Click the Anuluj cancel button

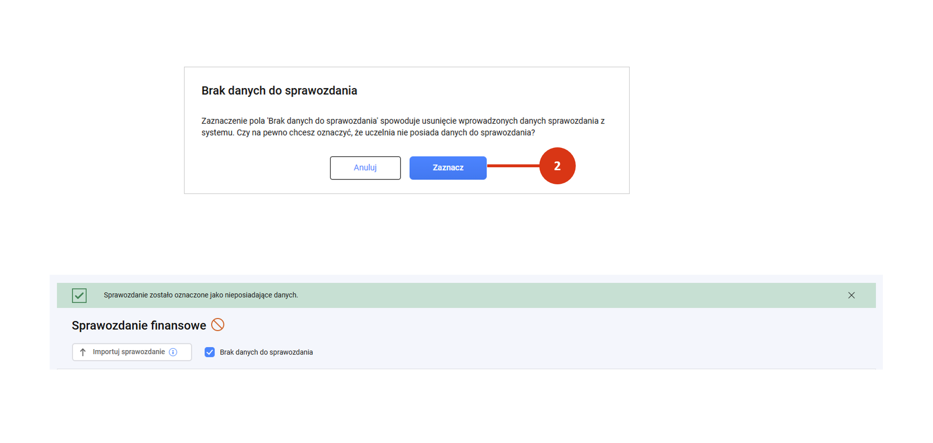click(x=365, y=168)
